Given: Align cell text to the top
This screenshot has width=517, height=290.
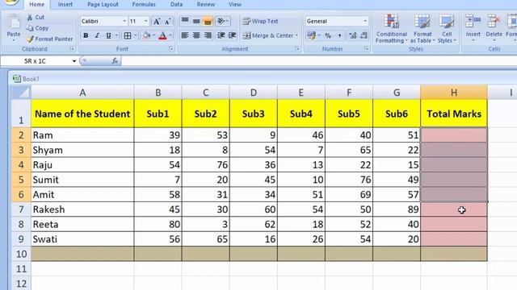Looking at the screenshot, I should pos(185,21).
